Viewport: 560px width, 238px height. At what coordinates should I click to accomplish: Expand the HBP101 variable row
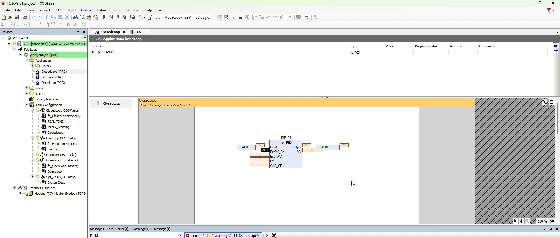click(x=93, y=52)
